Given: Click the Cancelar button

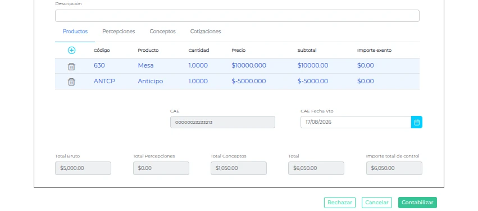Looking at the screenshot, I should (x=377, y=203).
